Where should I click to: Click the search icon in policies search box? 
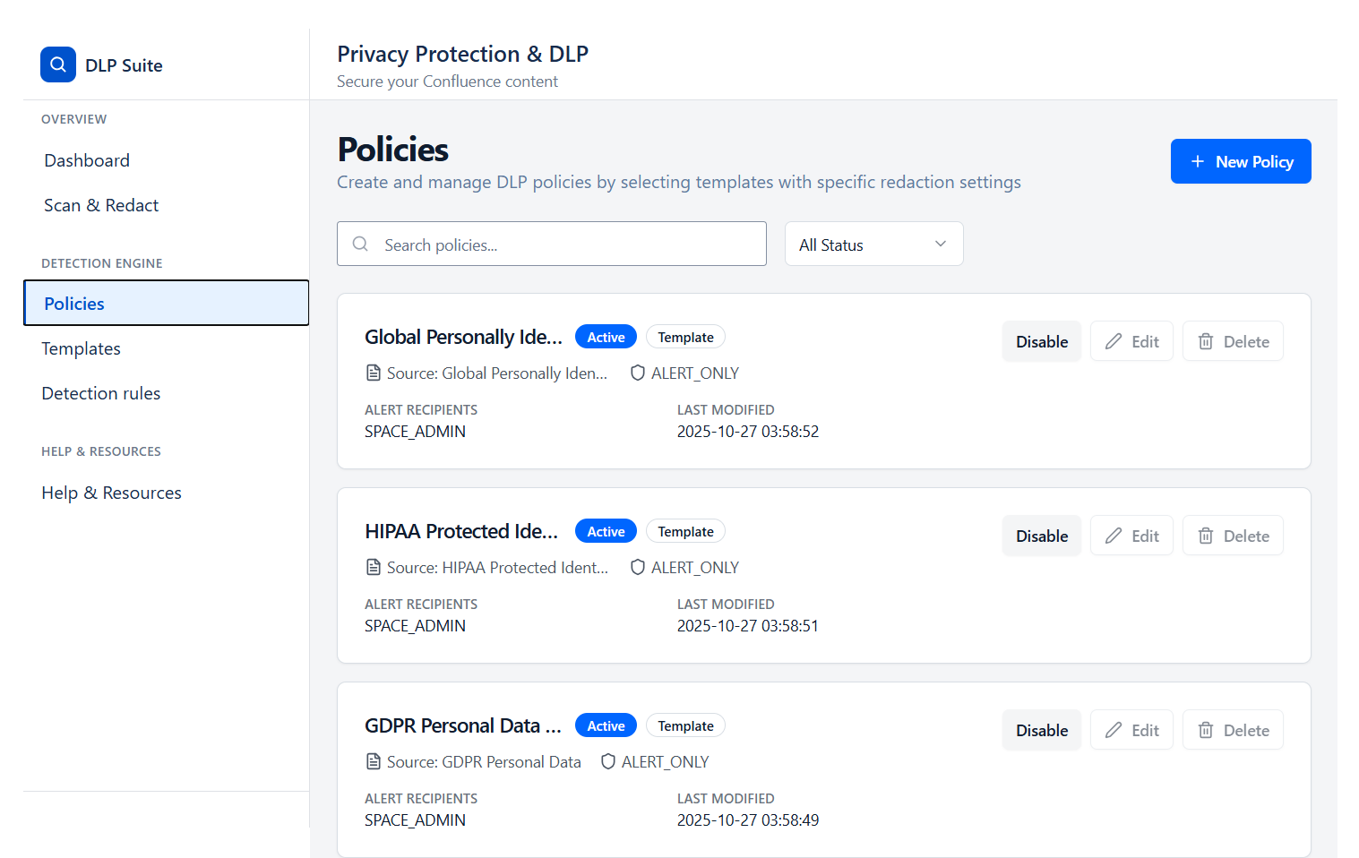[x=360, y=245]
